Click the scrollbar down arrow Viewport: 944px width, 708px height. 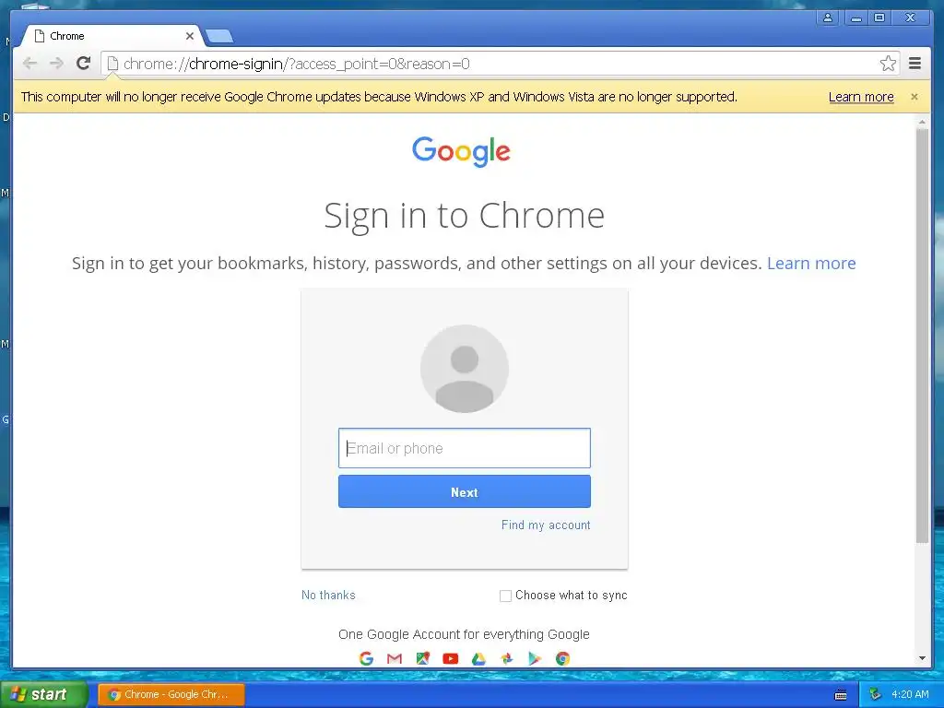[x=922, y=658]
